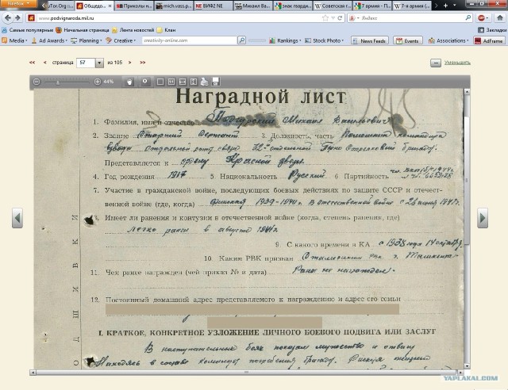This screenshot has width=508, height=390.
Task: Open the News Feeds button
Action: pyautogui.click(x=370, y=40)
